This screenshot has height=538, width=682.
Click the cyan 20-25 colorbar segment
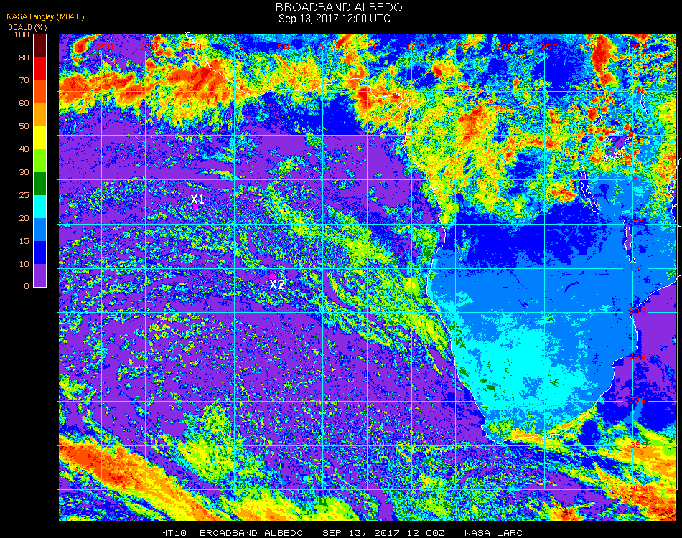(x=39, y=207)
